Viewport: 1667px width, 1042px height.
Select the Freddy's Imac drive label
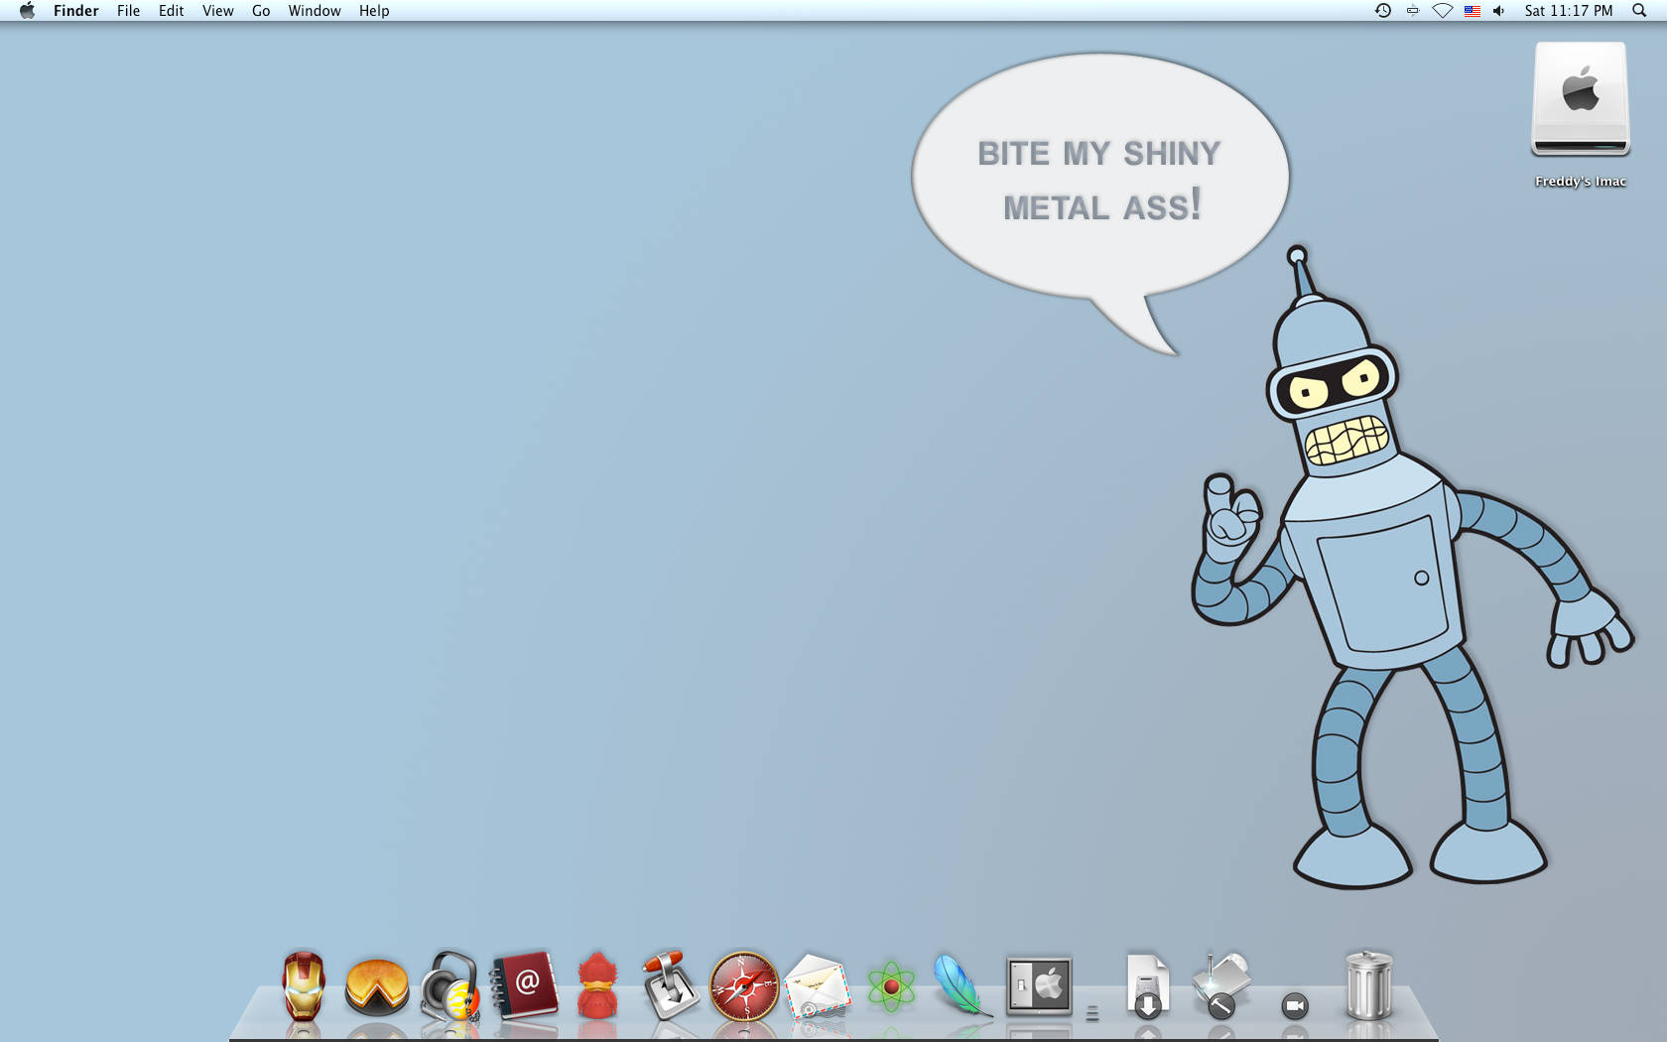pyautogui.click(x=1581, y=182)
